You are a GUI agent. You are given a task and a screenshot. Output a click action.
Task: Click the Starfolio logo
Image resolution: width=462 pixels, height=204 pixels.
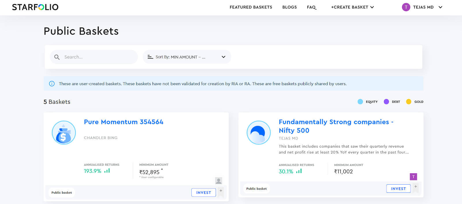[35, 7]
